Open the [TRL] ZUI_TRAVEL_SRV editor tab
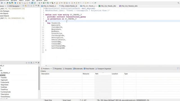 107,6
